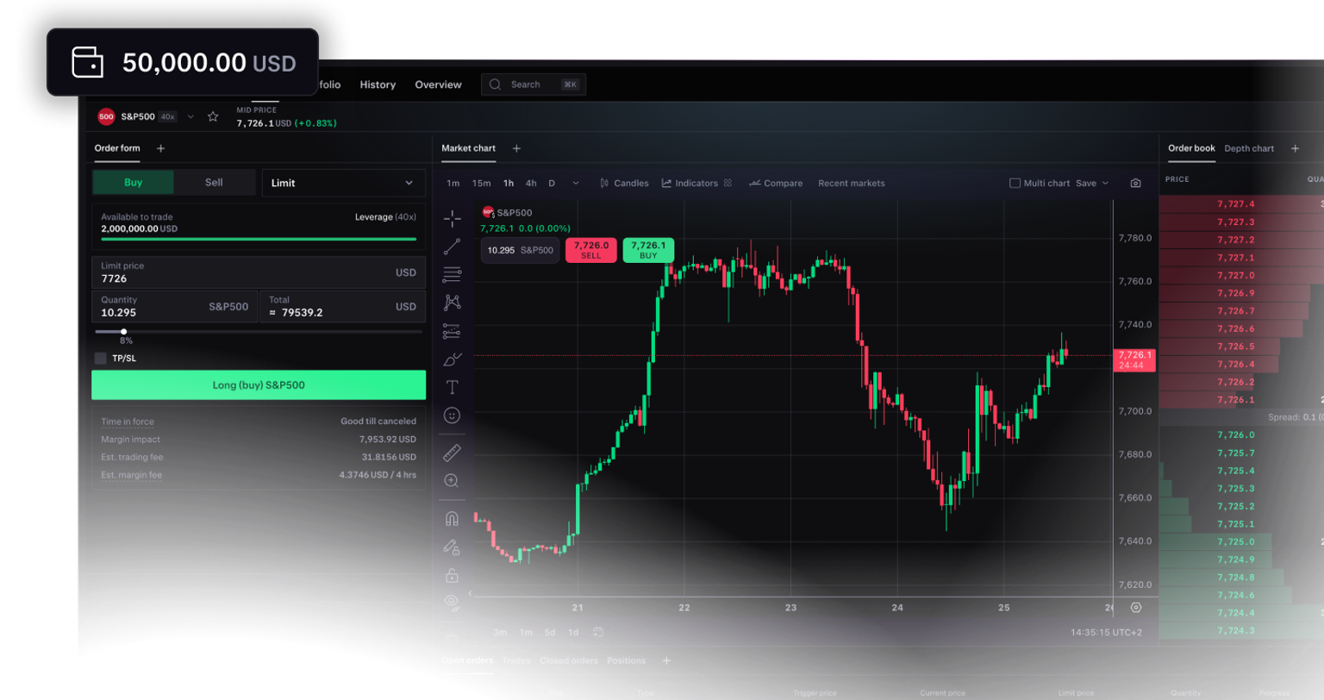Open the Fibonacci retracement lines tool
Screen dimensions: 1324x700
click(x=452, y=275)
